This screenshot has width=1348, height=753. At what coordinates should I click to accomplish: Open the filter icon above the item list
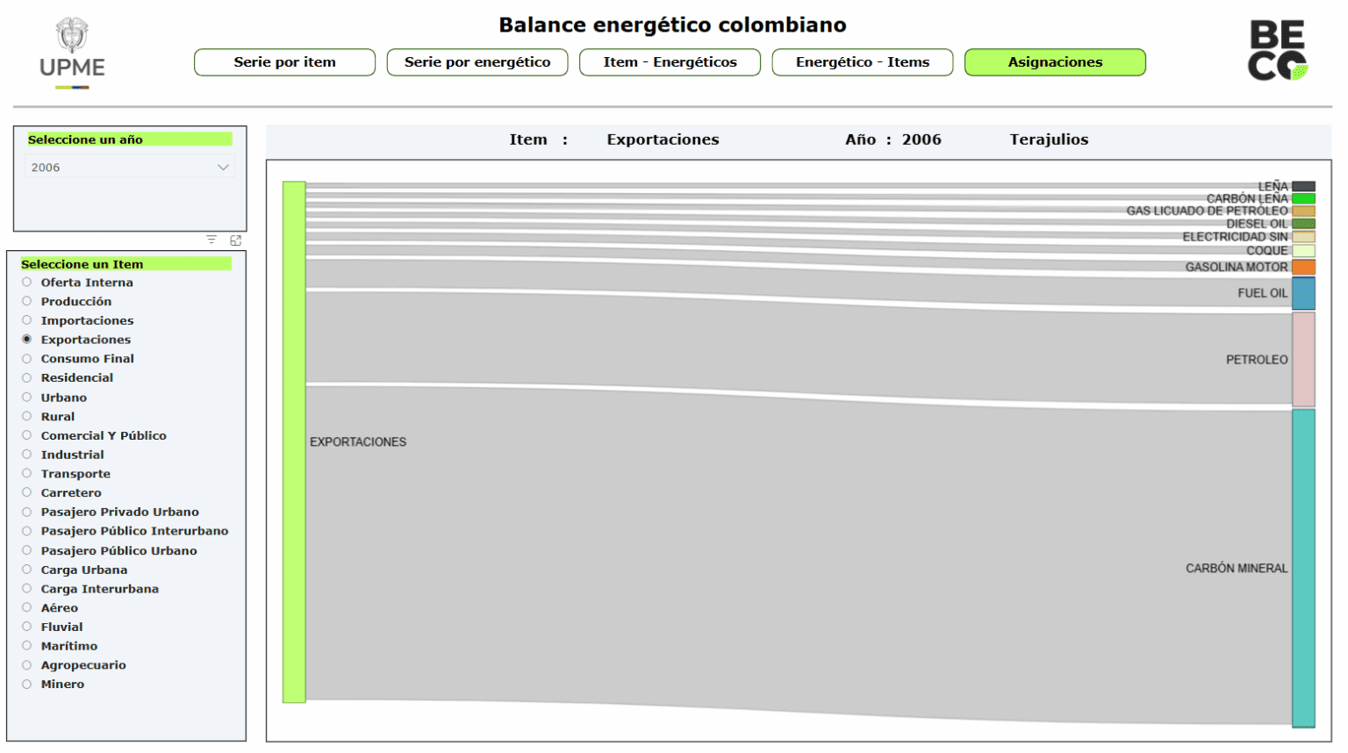[x=212, y=240]
